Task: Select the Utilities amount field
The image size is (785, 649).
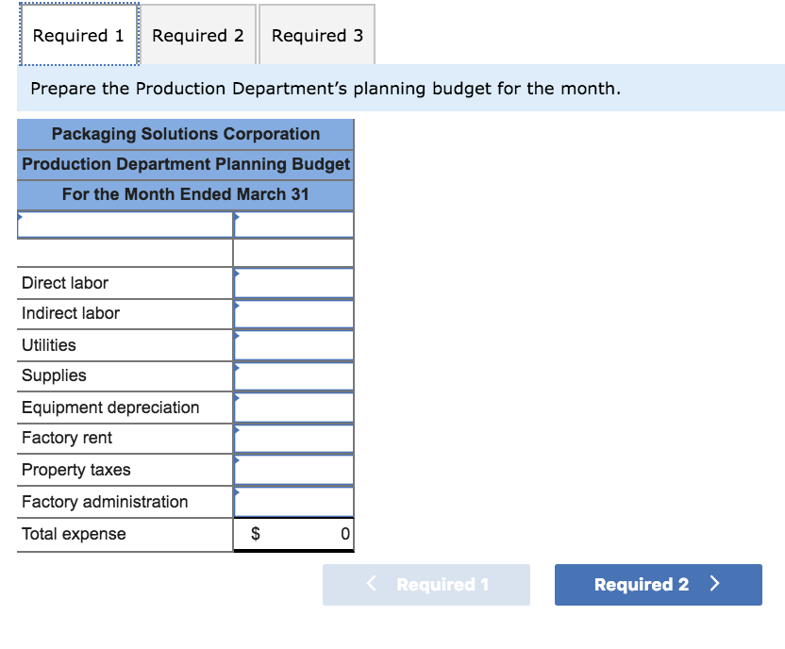Action: click(293, 345)
